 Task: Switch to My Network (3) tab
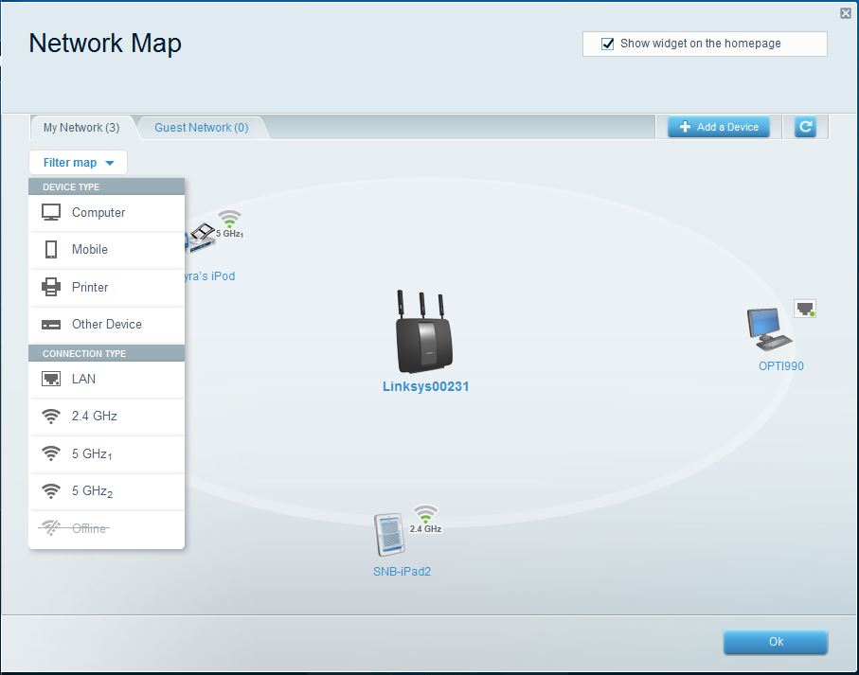coord(81,128)
